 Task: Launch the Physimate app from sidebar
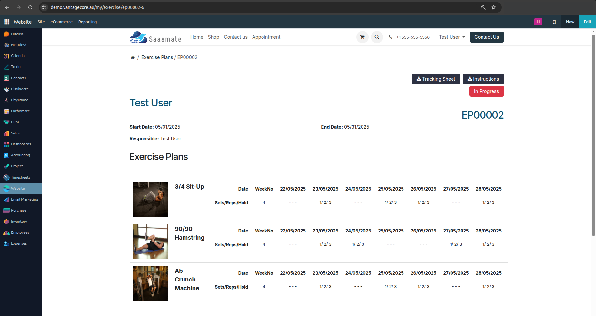pyautogui.click(x=19, y=100)
